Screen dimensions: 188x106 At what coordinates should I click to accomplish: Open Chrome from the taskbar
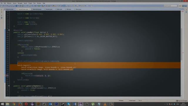point(14,104)
